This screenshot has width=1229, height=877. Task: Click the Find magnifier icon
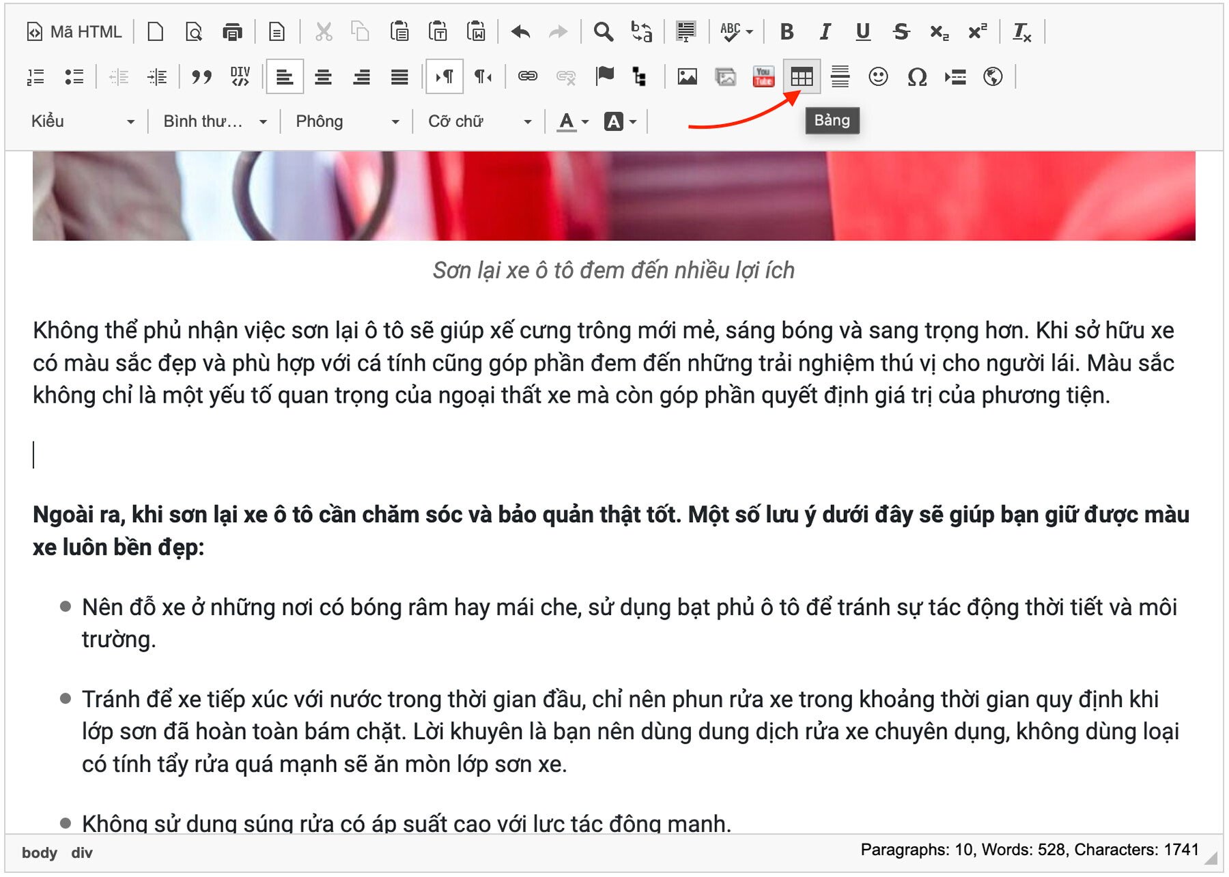603,32
